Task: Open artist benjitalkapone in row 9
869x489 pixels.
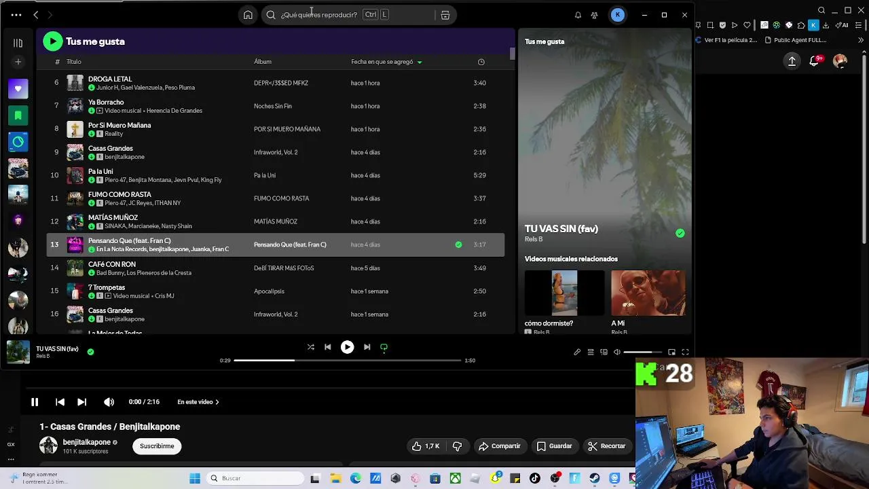Action: 124,157
